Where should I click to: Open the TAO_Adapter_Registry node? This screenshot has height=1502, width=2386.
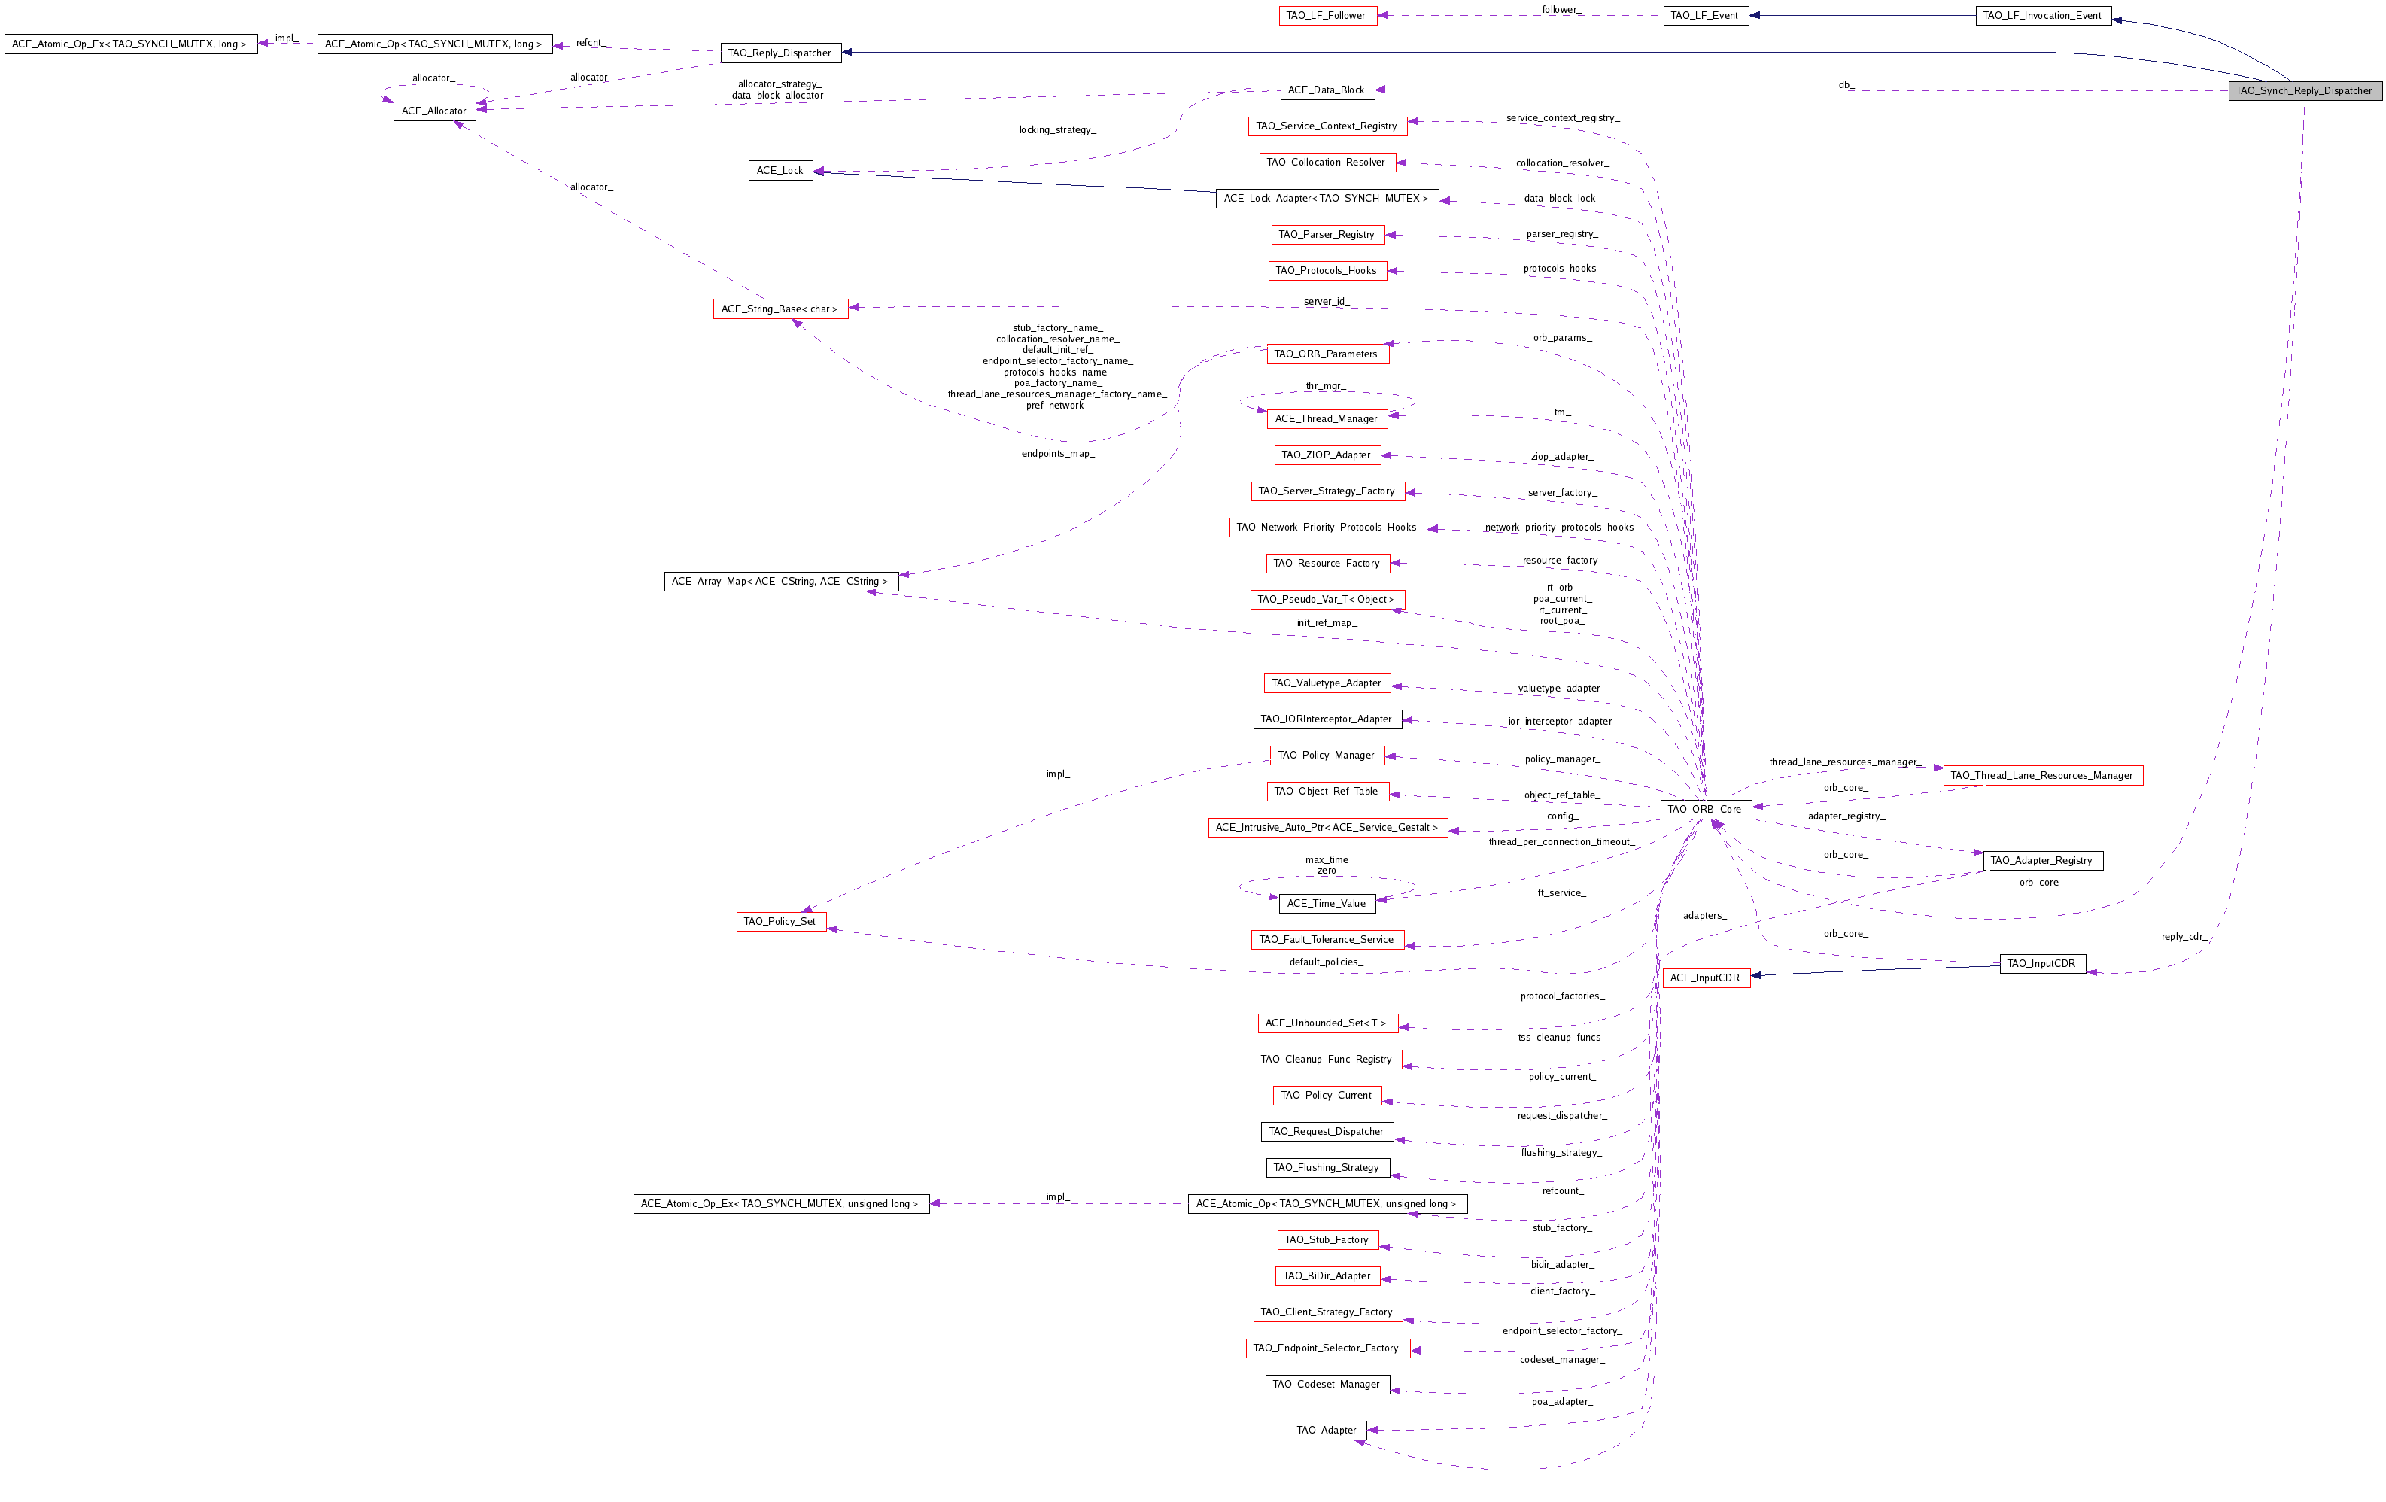tap(2041, 861)
